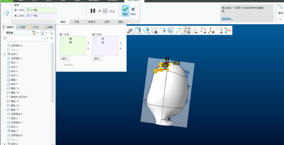
Task: Select 边界混合 6 in the model tree
Action: click(17, 114)
